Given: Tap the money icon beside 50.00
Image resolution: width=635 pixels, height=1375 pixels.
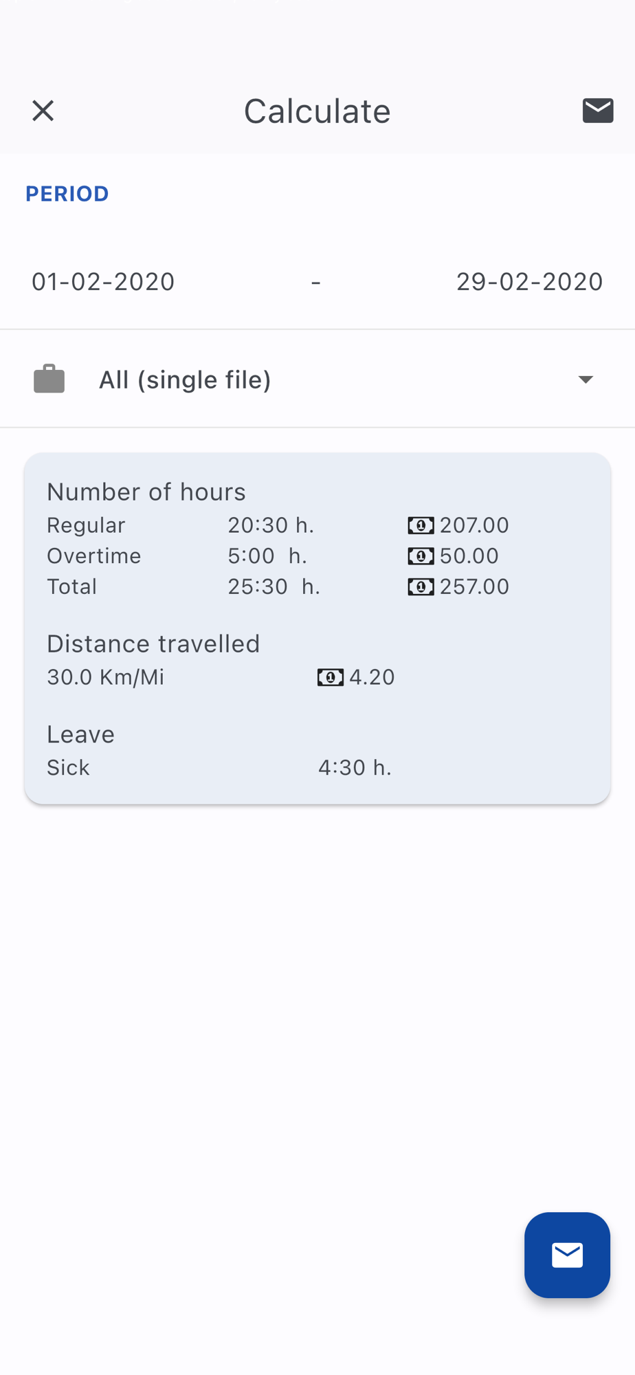Looking at the screenshot, I should (x=421, y=556).
